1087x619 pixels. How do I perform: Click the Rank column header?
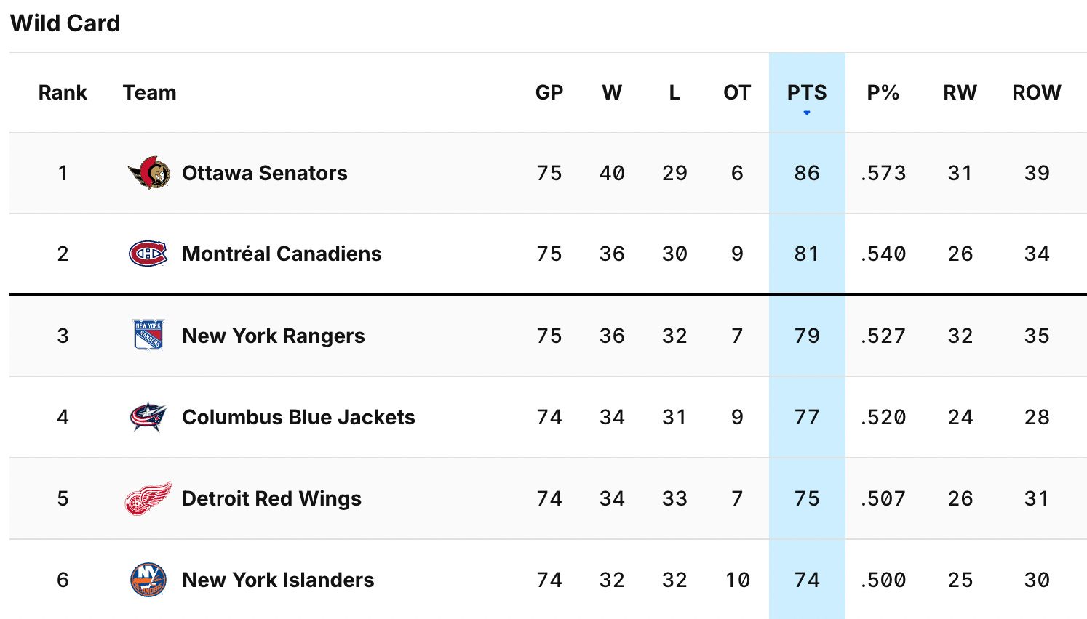(x=63, y=92)
